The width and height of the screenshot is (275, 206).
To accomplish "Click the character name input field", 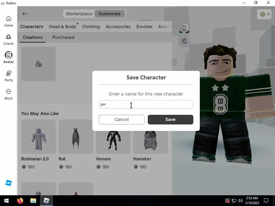I will click(146, 104).
